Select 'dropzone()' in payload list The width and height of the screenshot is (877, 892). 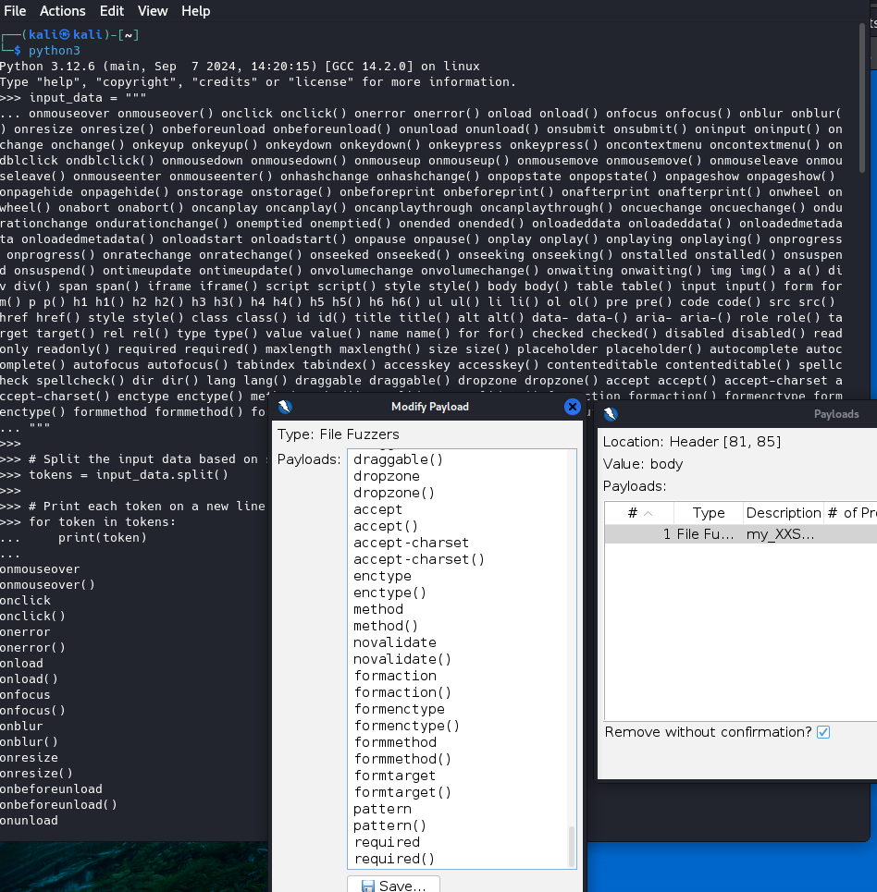(394, 493)
